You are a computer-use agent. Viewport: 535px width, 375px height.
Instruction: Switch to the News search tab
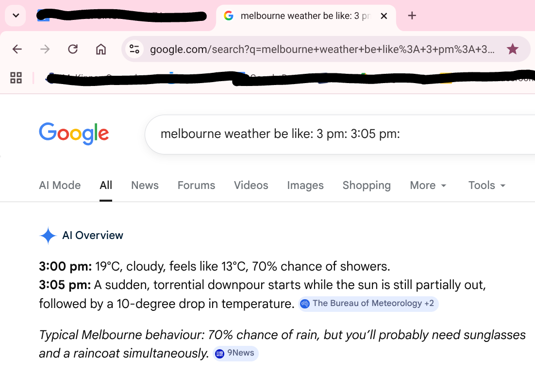pyautogui.click(x=144, y=185)
